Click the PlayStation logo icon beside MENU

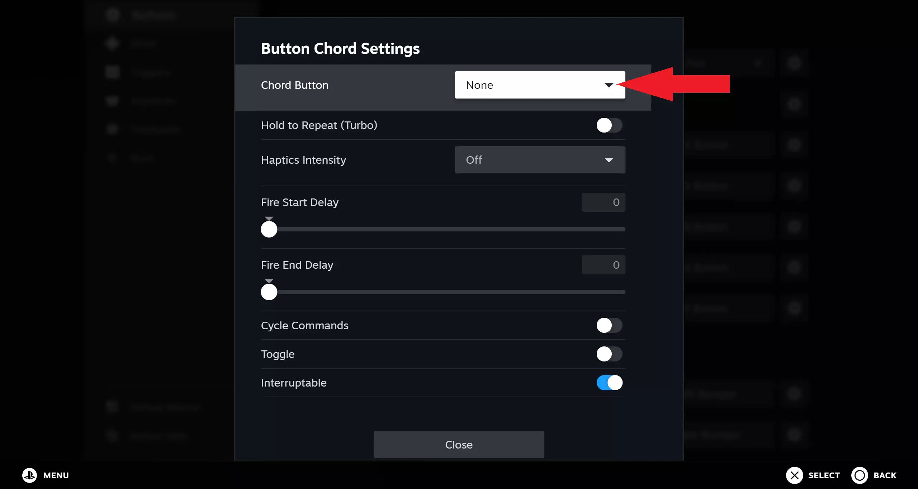click(x=30, y=475)
